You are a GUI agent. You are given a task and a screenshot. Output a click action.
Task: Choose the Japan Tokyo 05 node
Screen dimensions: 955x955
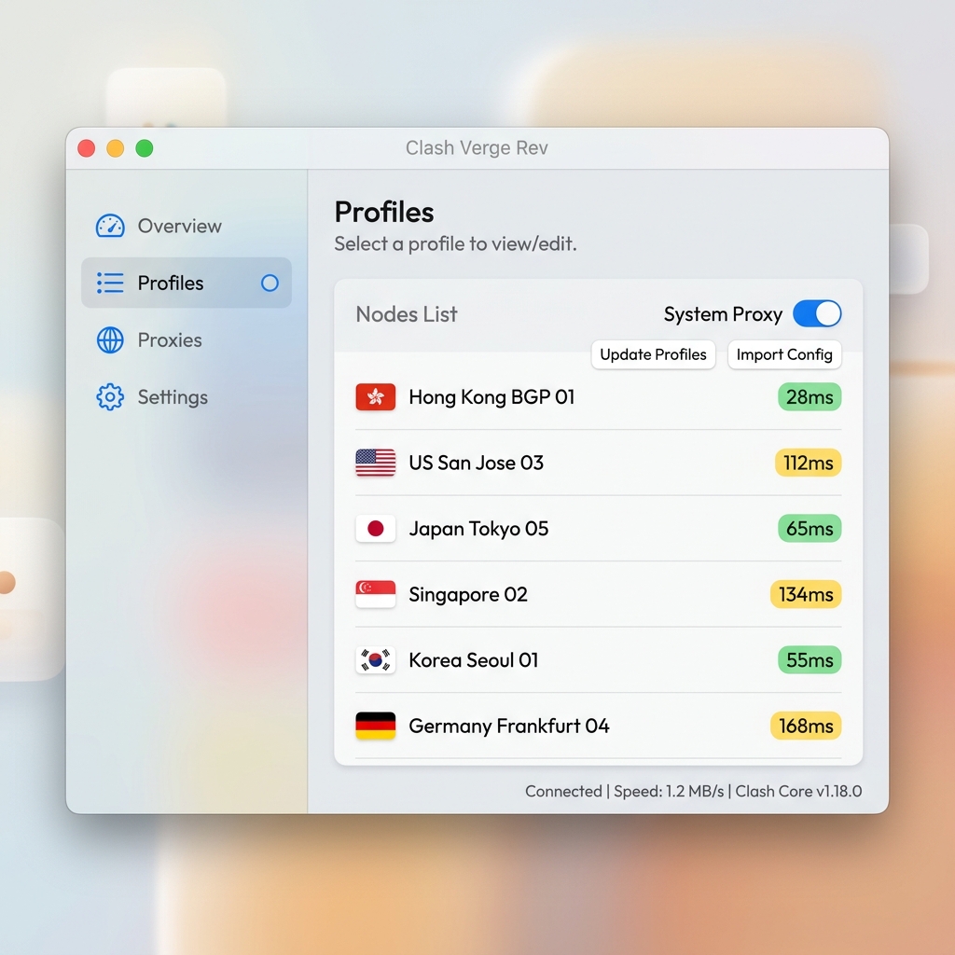click(598, 529)
